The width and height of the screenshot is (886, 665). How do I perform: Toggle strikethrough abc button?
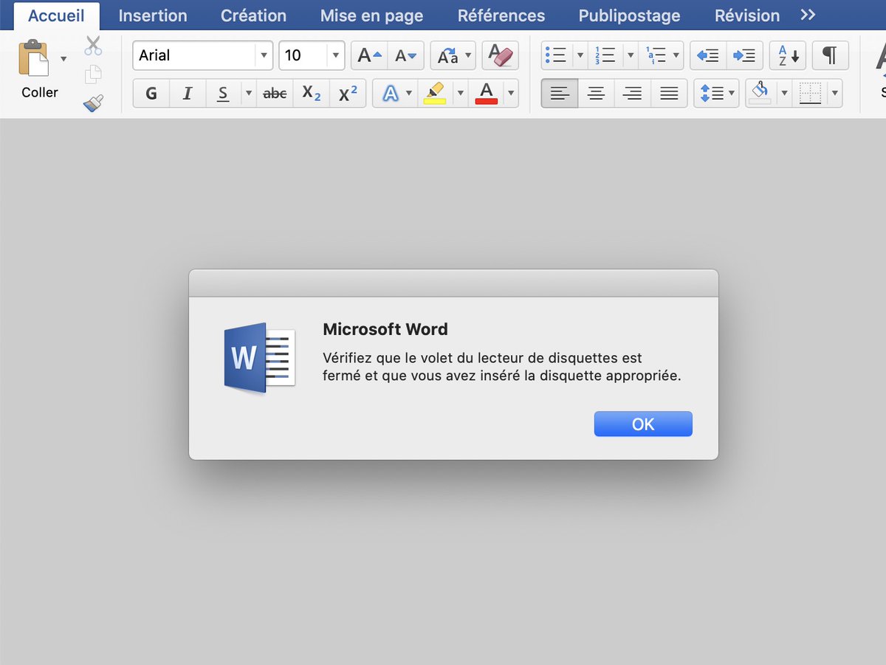click(275, 94)
